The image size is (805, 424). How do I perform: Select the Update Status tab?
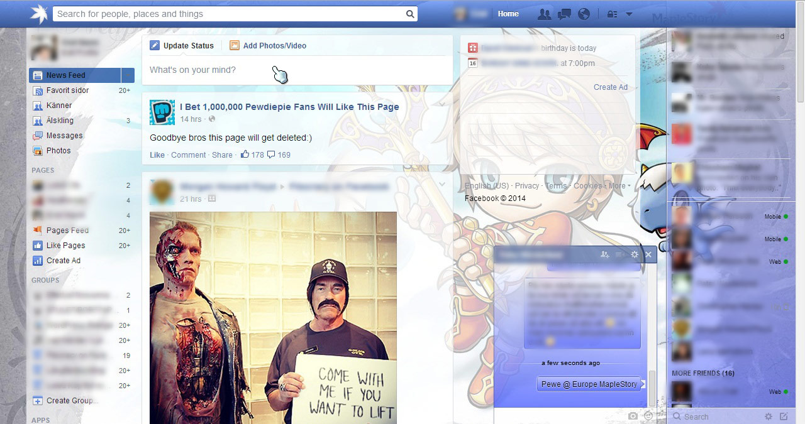(x=182, y=46)
